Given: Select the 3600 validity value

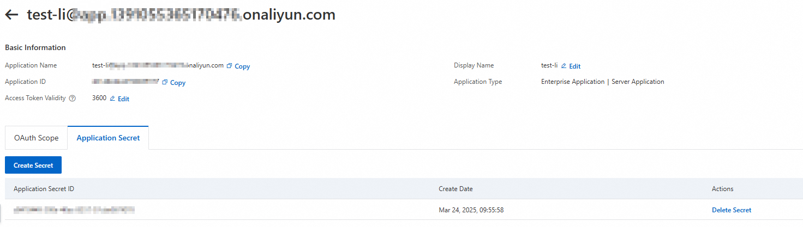Looking at the screenshot, I should (x=99, y=99).
